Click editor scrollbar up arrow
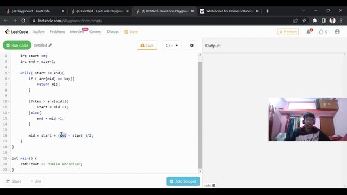The image size is (347, 195). point(200,55)
